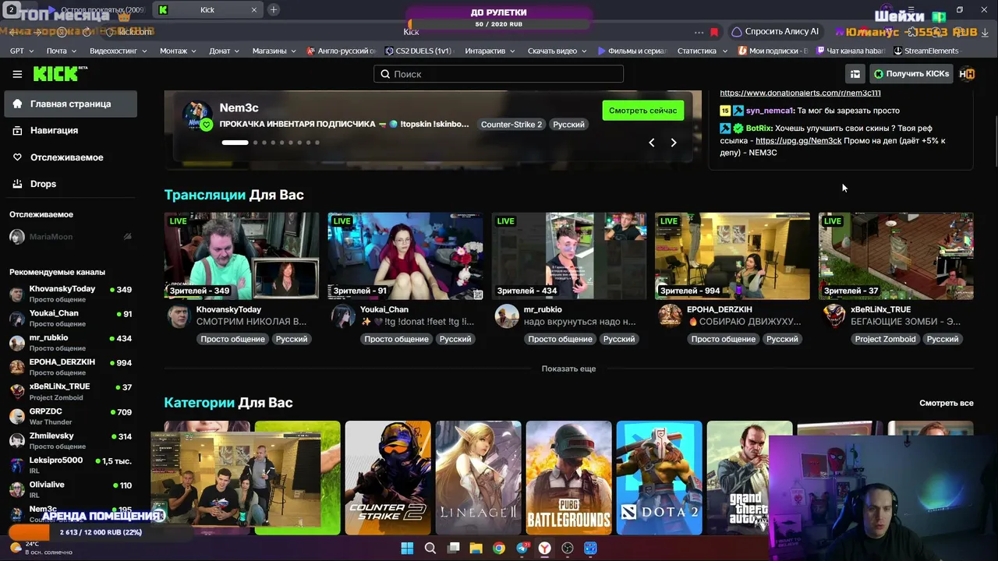This screenshot has height=561, width=998.
Task: Open the KhovanskyToday live stream thumbnail
Action: pyautogui.click(x=242, y=256)
